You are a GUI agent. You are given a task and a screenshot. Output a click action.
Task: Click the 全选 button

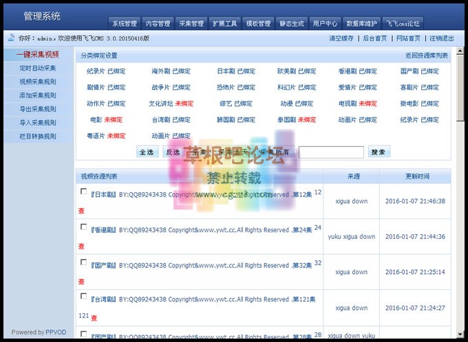(147, 152)
